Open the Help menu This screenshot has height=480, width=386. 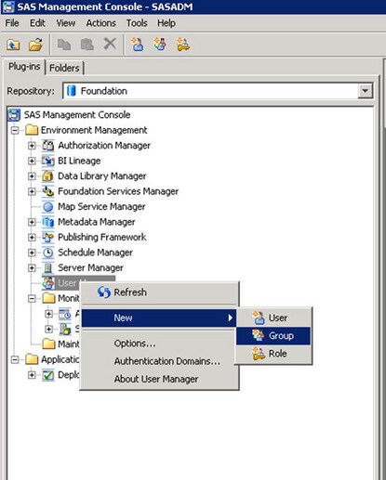(x=166, y=23)
